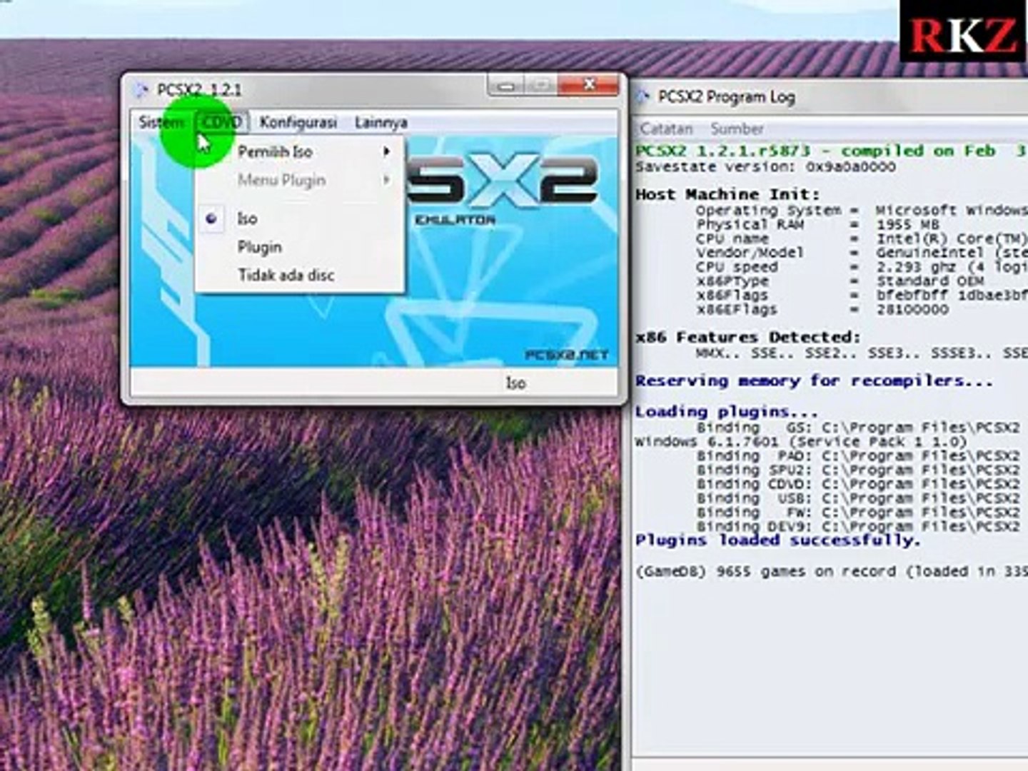Maximize the PCSX2 1.2.1 window
Screen dimensions: 1028x771
(x=540, y=86)
